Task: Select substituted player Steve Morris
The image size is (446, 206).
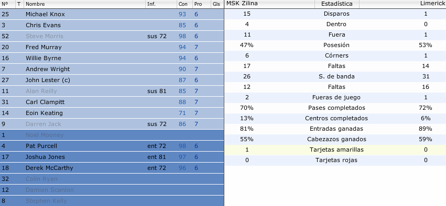Action: 112,36
